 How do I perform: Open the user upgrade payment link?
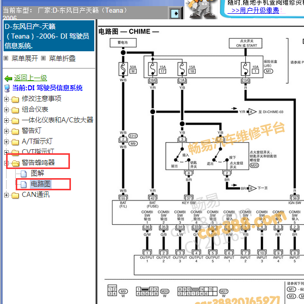click(255, 10)
